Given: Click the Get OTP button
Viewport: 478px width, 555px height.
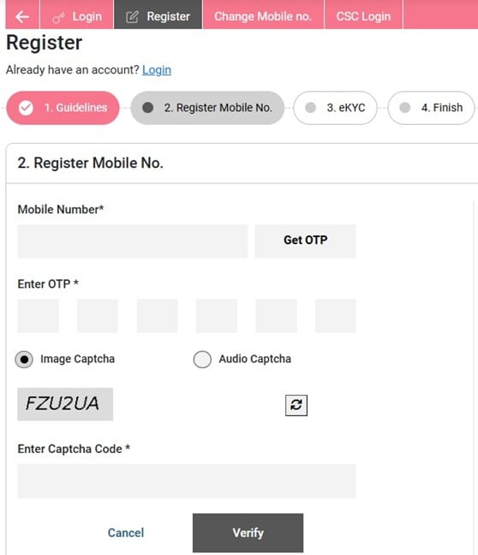Looking at the screenshot, I should (306, 241).
